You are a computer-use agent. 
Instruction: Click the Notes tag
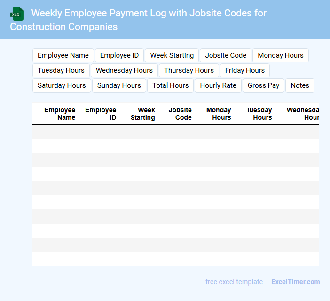tap(299, 85)
